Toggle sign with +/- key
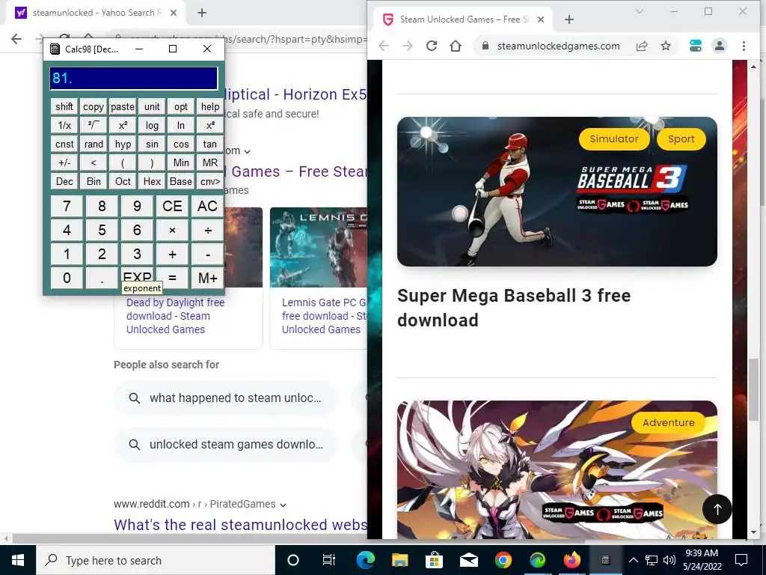This screenshot has height=575, width=766. (64, 162)
